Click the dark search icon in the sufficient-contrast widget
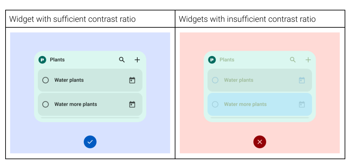The width and height of the screenshot is (358, 167). (122, 60)
